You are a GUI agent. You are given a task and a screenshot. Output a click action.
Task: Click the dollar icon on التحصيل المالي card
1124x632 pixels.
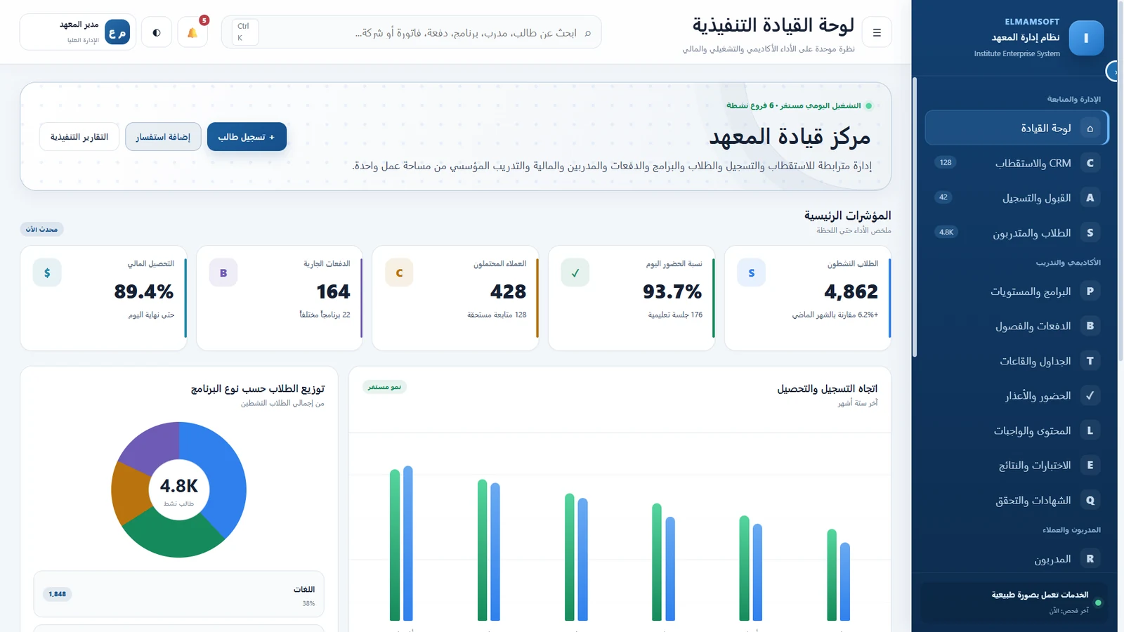(x=47, y=272)
